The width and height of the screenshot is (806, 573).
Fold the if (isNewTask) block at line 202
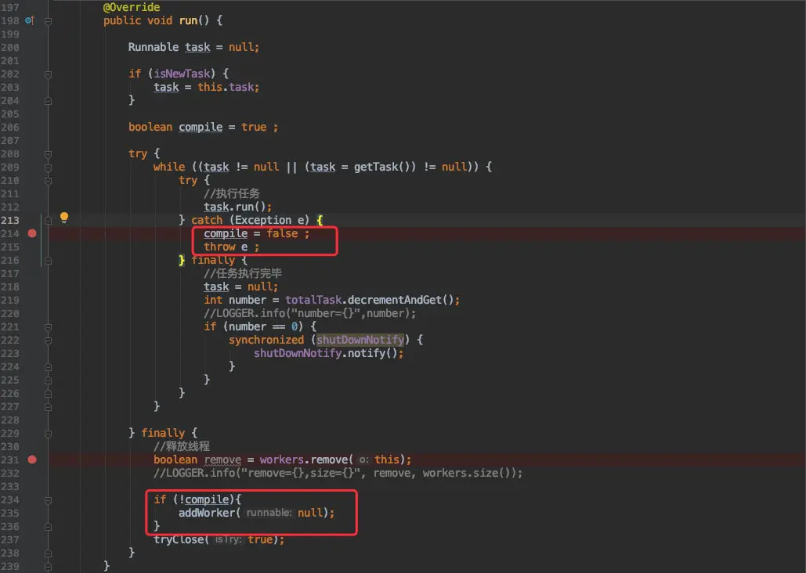click(x=48, y=74)
